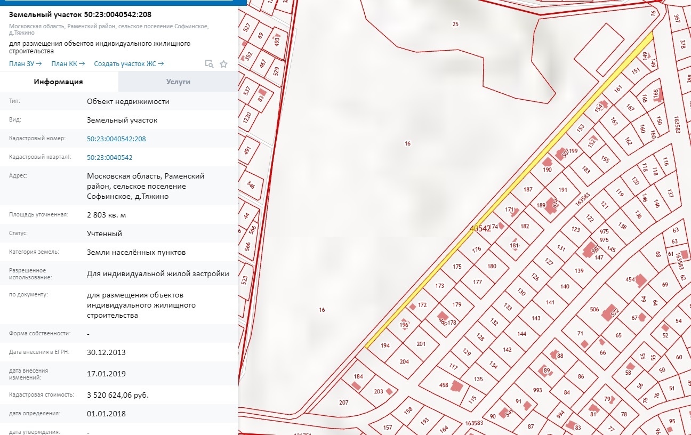
Task: Click building 572 on parcel 506
Action: (x=608, y=314)
